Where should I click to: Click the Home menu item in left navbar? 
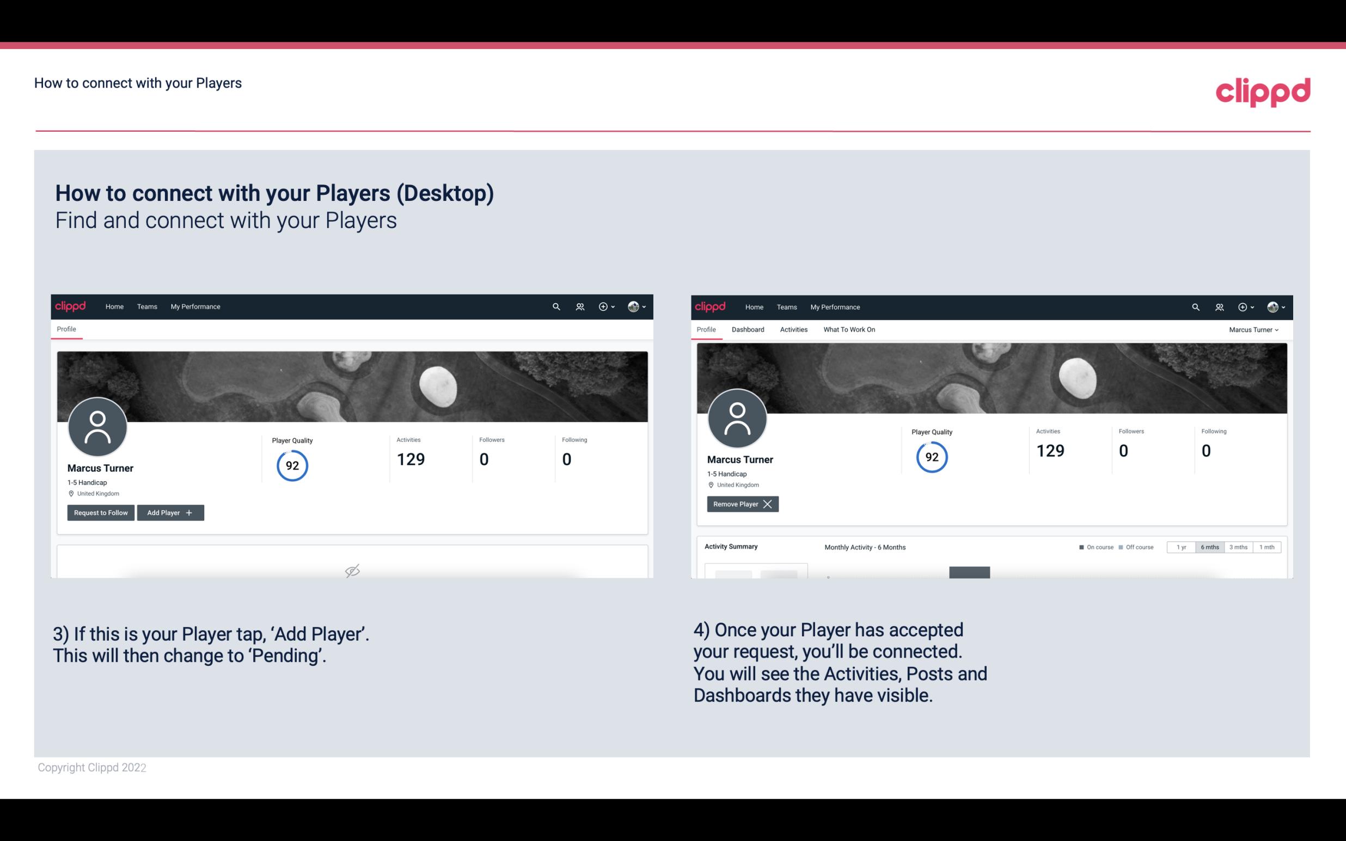pyautogui.click(x=113, y=306)
